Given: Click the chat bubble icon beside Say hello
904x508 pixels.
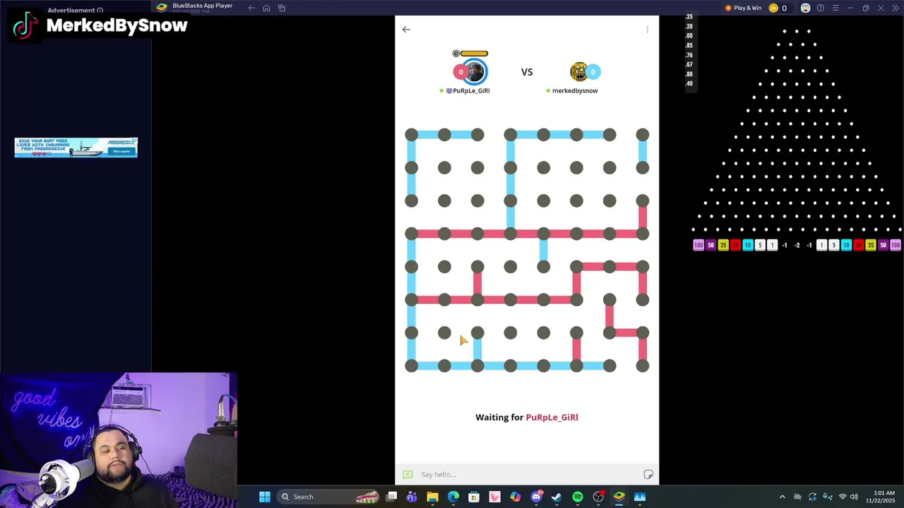Looking at the screenshot, I should (x=408, y=474).
